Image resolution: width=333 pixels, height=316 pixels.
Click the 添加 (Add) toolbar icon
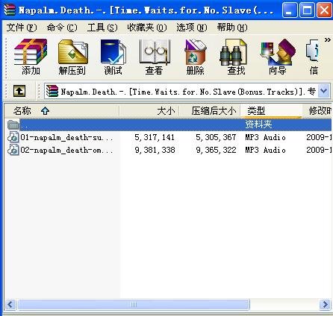[31, 57]
